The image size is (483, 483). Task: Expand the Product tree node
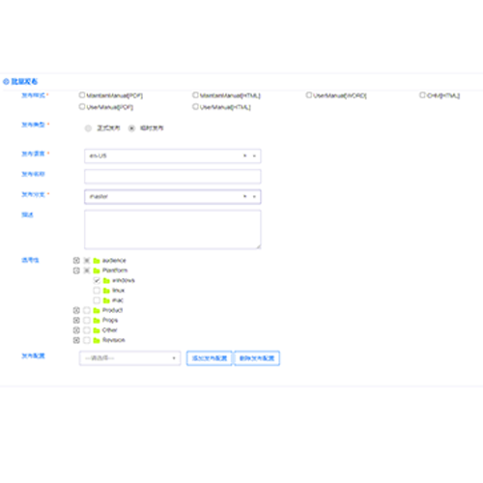tap(76, 310)
